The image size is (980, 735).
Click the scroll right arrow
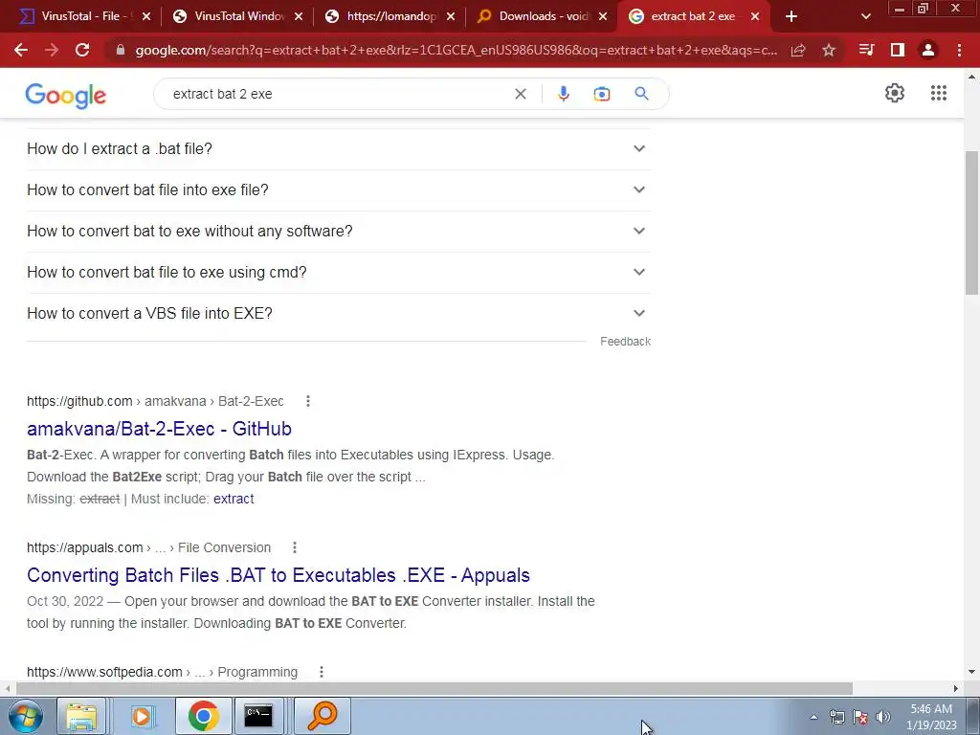tap(956, 688)
